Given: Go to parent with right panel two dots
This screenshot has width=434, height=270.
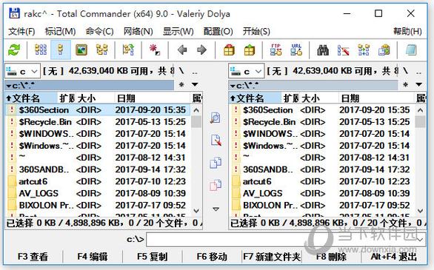Looking at the screenshot, I should pyautogui.click(x=418, y=72).
